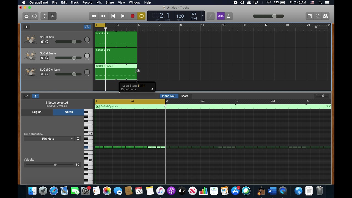Viewport: 352px width, 198px height.
Task: Click the 4/4 time signature display
Action: 194,14
